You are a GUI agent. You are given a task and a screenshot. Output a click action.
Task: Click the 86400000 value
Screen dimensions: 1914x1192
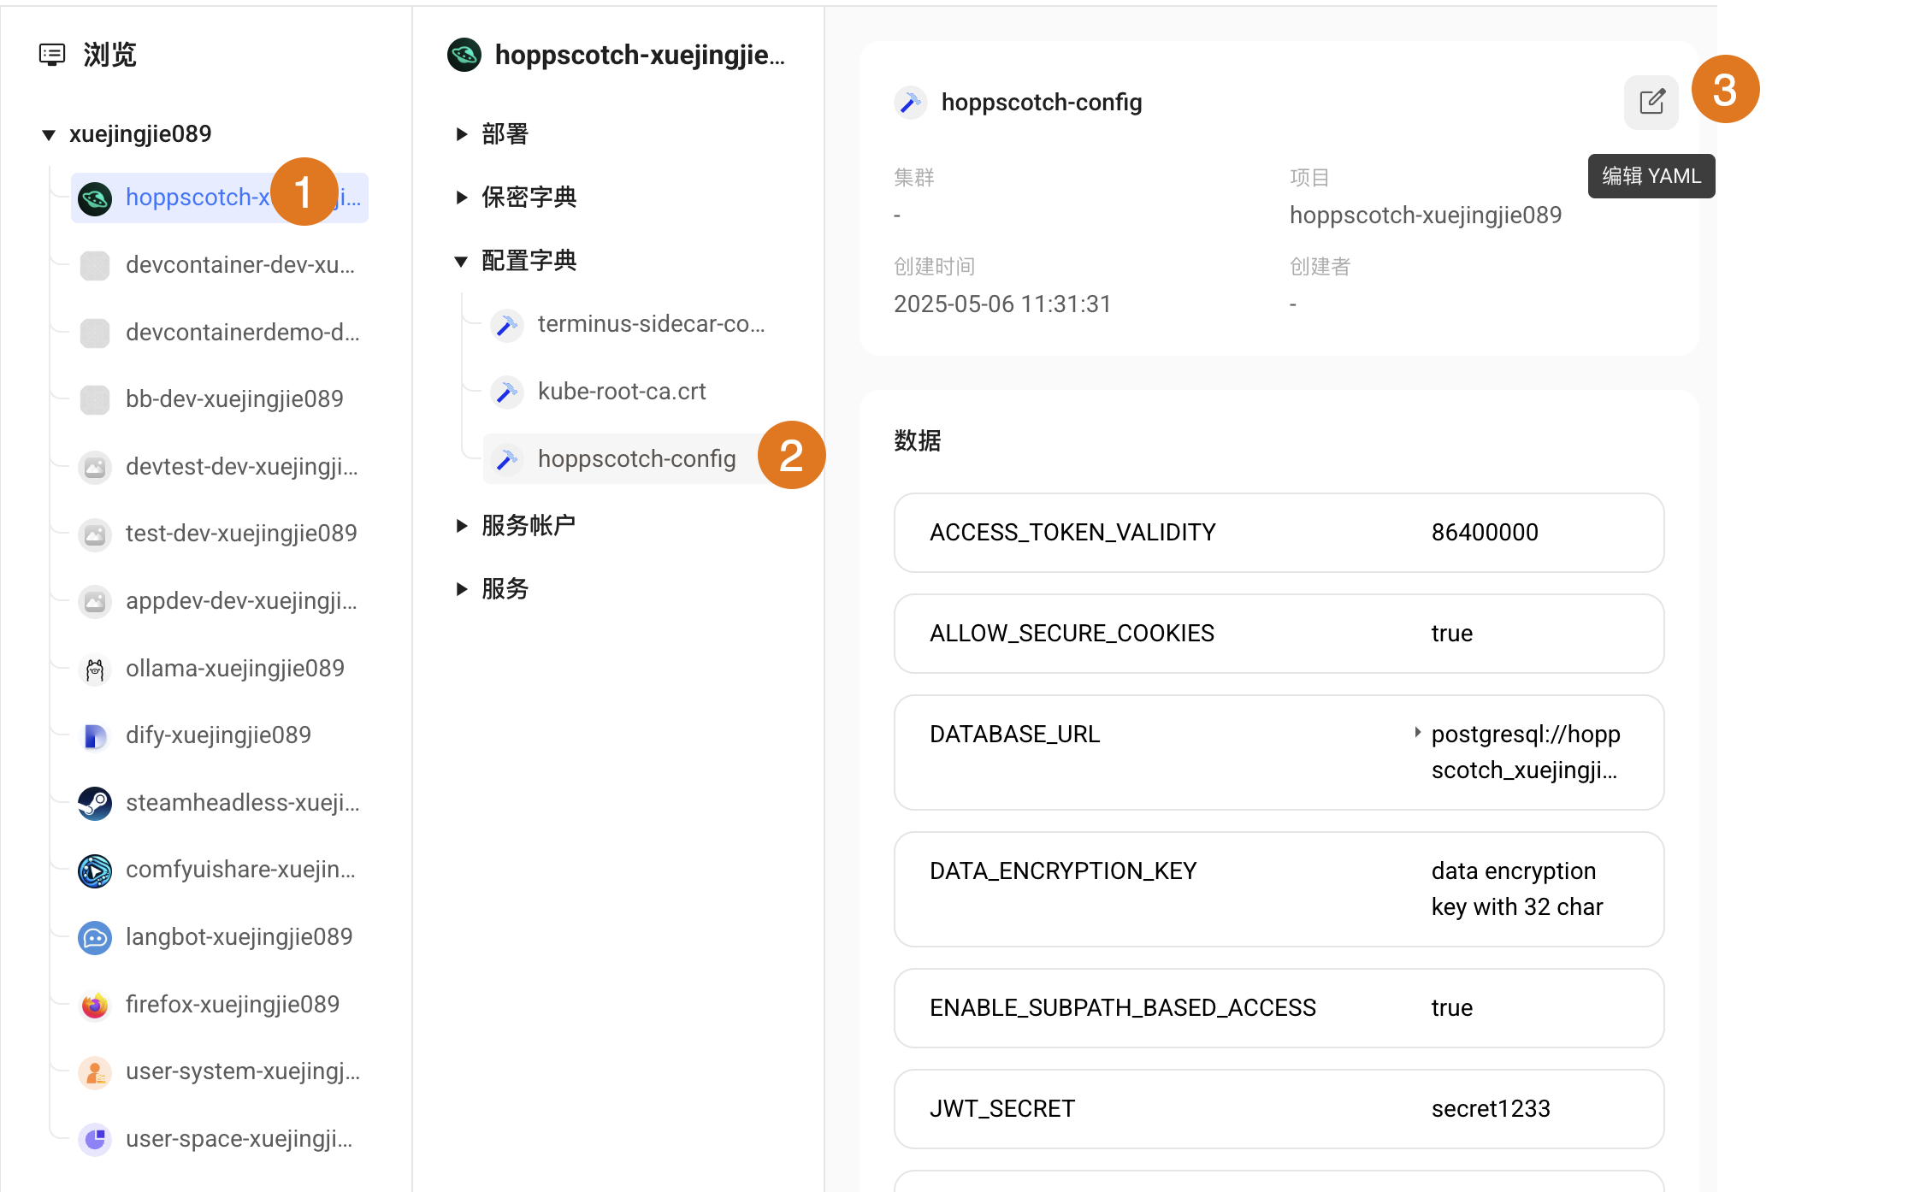click(x=1485, y=533)
